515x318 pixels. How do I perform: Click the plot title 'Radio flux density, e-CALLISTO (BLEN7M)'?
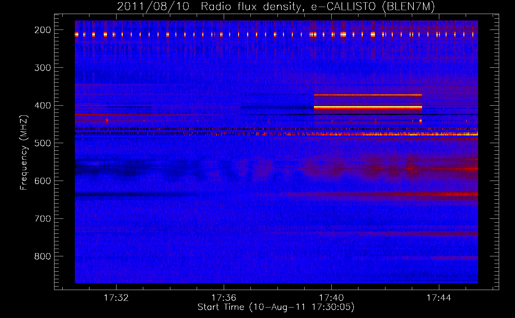click(318, 7)
